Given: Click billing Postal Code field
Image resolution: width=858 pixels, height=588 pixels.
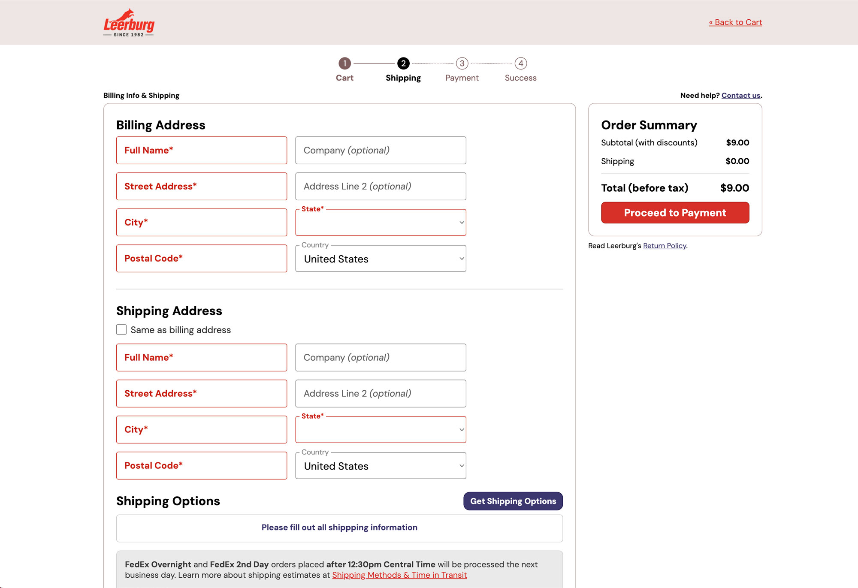Looking at the screenshot, I should click(x=202, y=258).
